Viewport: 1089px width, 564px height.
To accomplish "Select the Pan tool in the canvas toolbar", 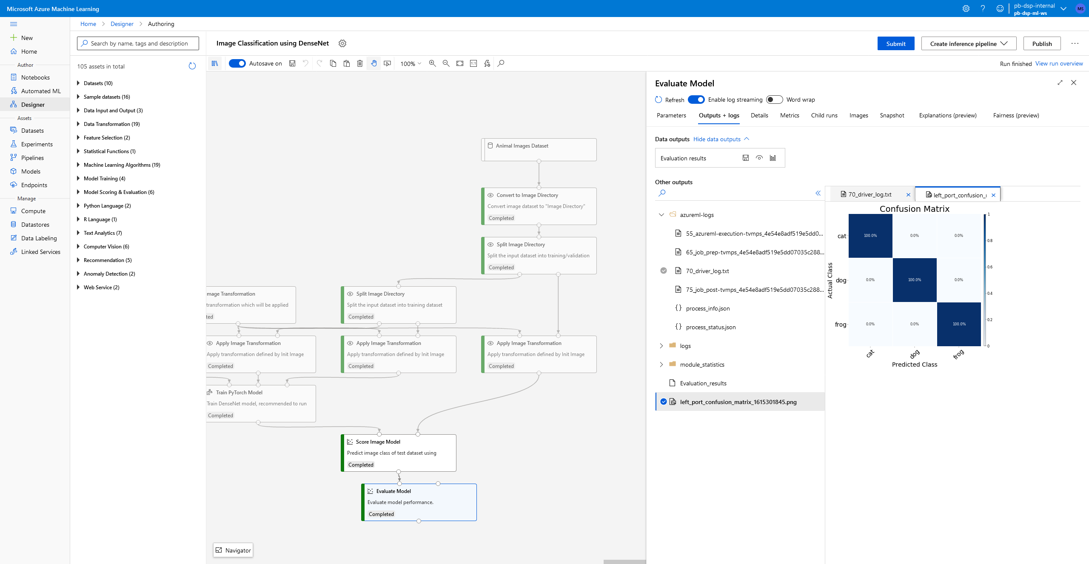I will [374, 63].
